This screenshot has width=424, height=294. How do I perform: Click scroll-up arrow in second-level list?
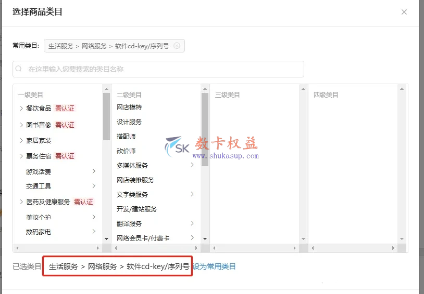point(205,89)
